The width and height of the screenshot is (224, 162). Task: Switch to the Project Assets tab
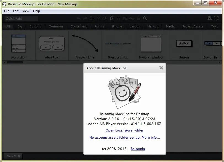coord(193,26)
